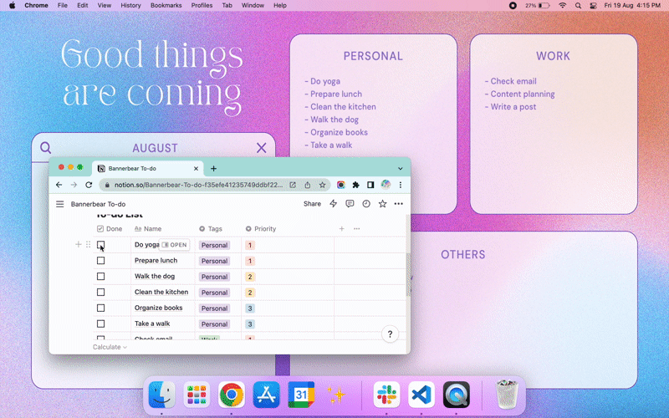Image resolution: width=669 pixels, height=418 pixels.
Task: Open the Tags column header menu
Action: (211, 228)
